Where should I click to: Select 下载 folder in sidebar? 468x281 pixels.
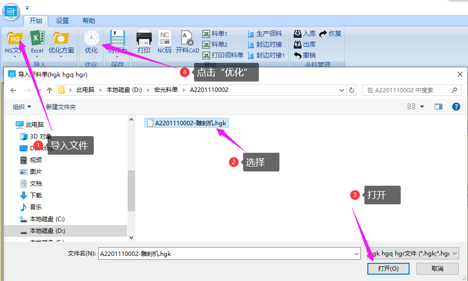[31, 196]
